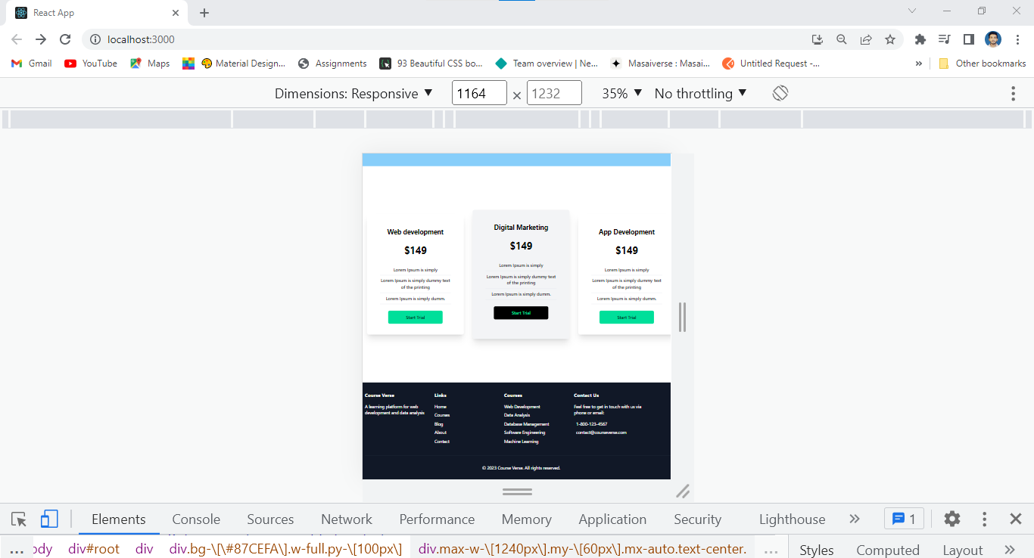Viewport: 1034px width, 558px height.
Task: Open the 35% zoom dropdown
Action: click(x=621, y=93)
